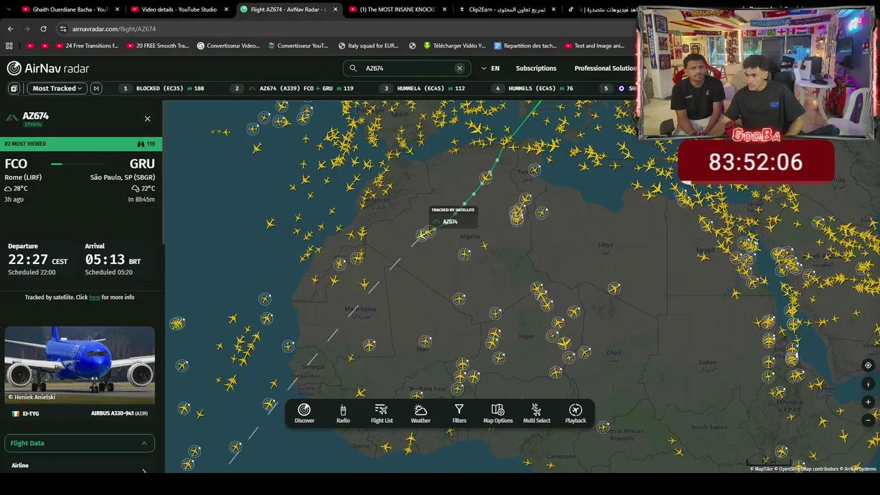Open the Most Tracked dropdown

[57, 88]
